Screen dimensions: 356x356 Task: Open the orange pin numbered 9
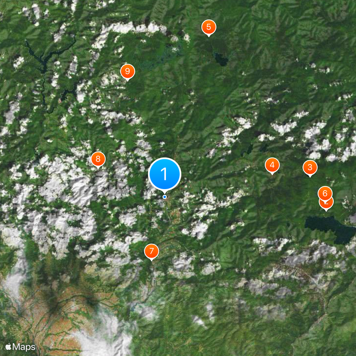tap(127, 72)
